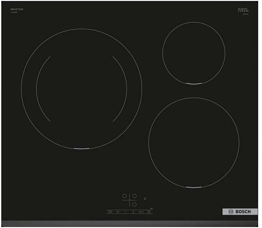Tap the timer clock key in control row
The width and height of the screenshot is (262, 228).
[x=149, y=212]
